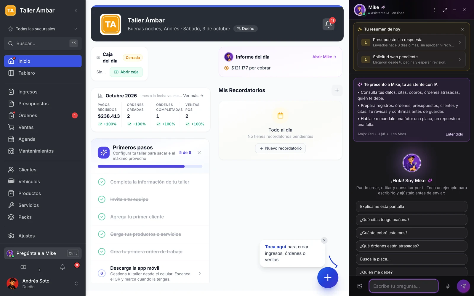The height and width of the screenshot is (296, 474).
Task: Dismiss the 'Toca aquí' tooltip
Action: click(324, 240)
